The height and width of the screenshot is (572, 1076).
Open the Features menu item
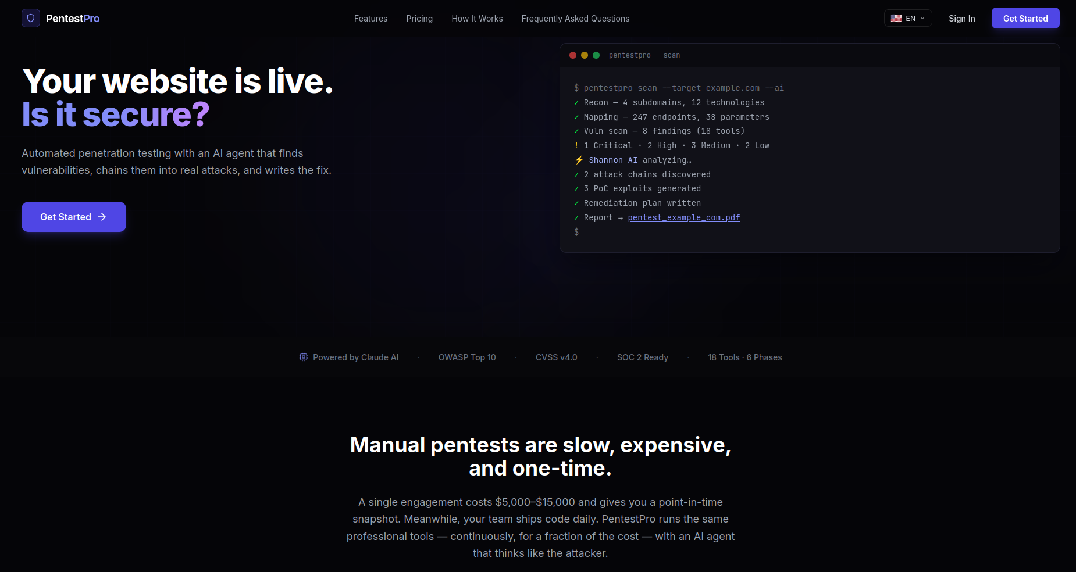370,19
